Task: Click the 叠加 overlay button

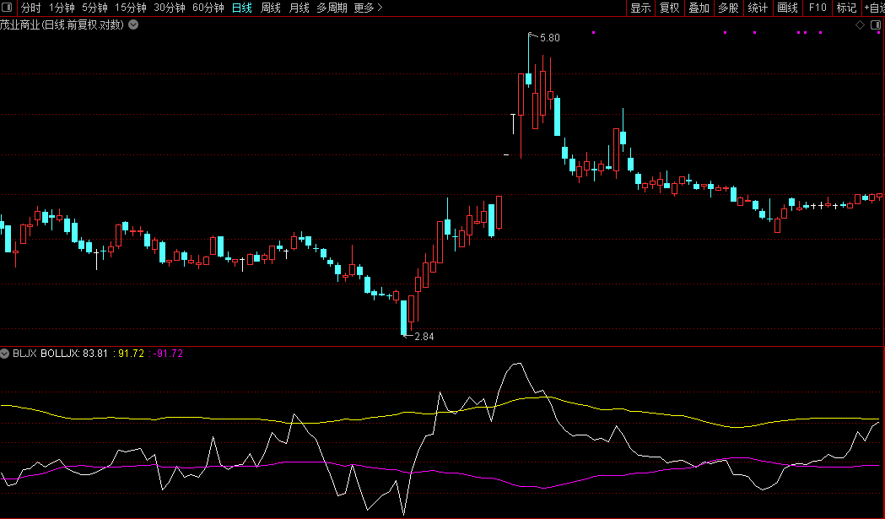Action: point(699,8)
